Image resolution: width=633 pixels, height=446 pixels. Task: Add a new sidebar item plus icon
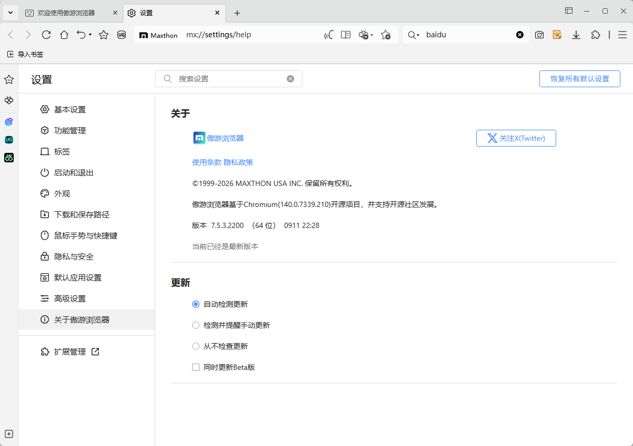tap(9, 434)
